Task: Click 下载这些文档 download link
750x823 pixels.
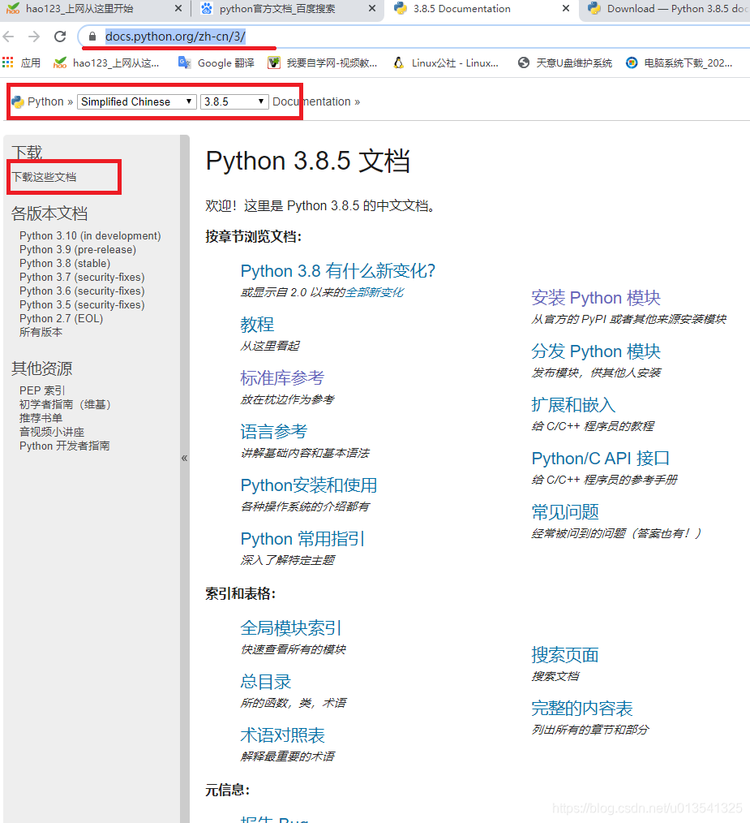Action: [44, 178]
